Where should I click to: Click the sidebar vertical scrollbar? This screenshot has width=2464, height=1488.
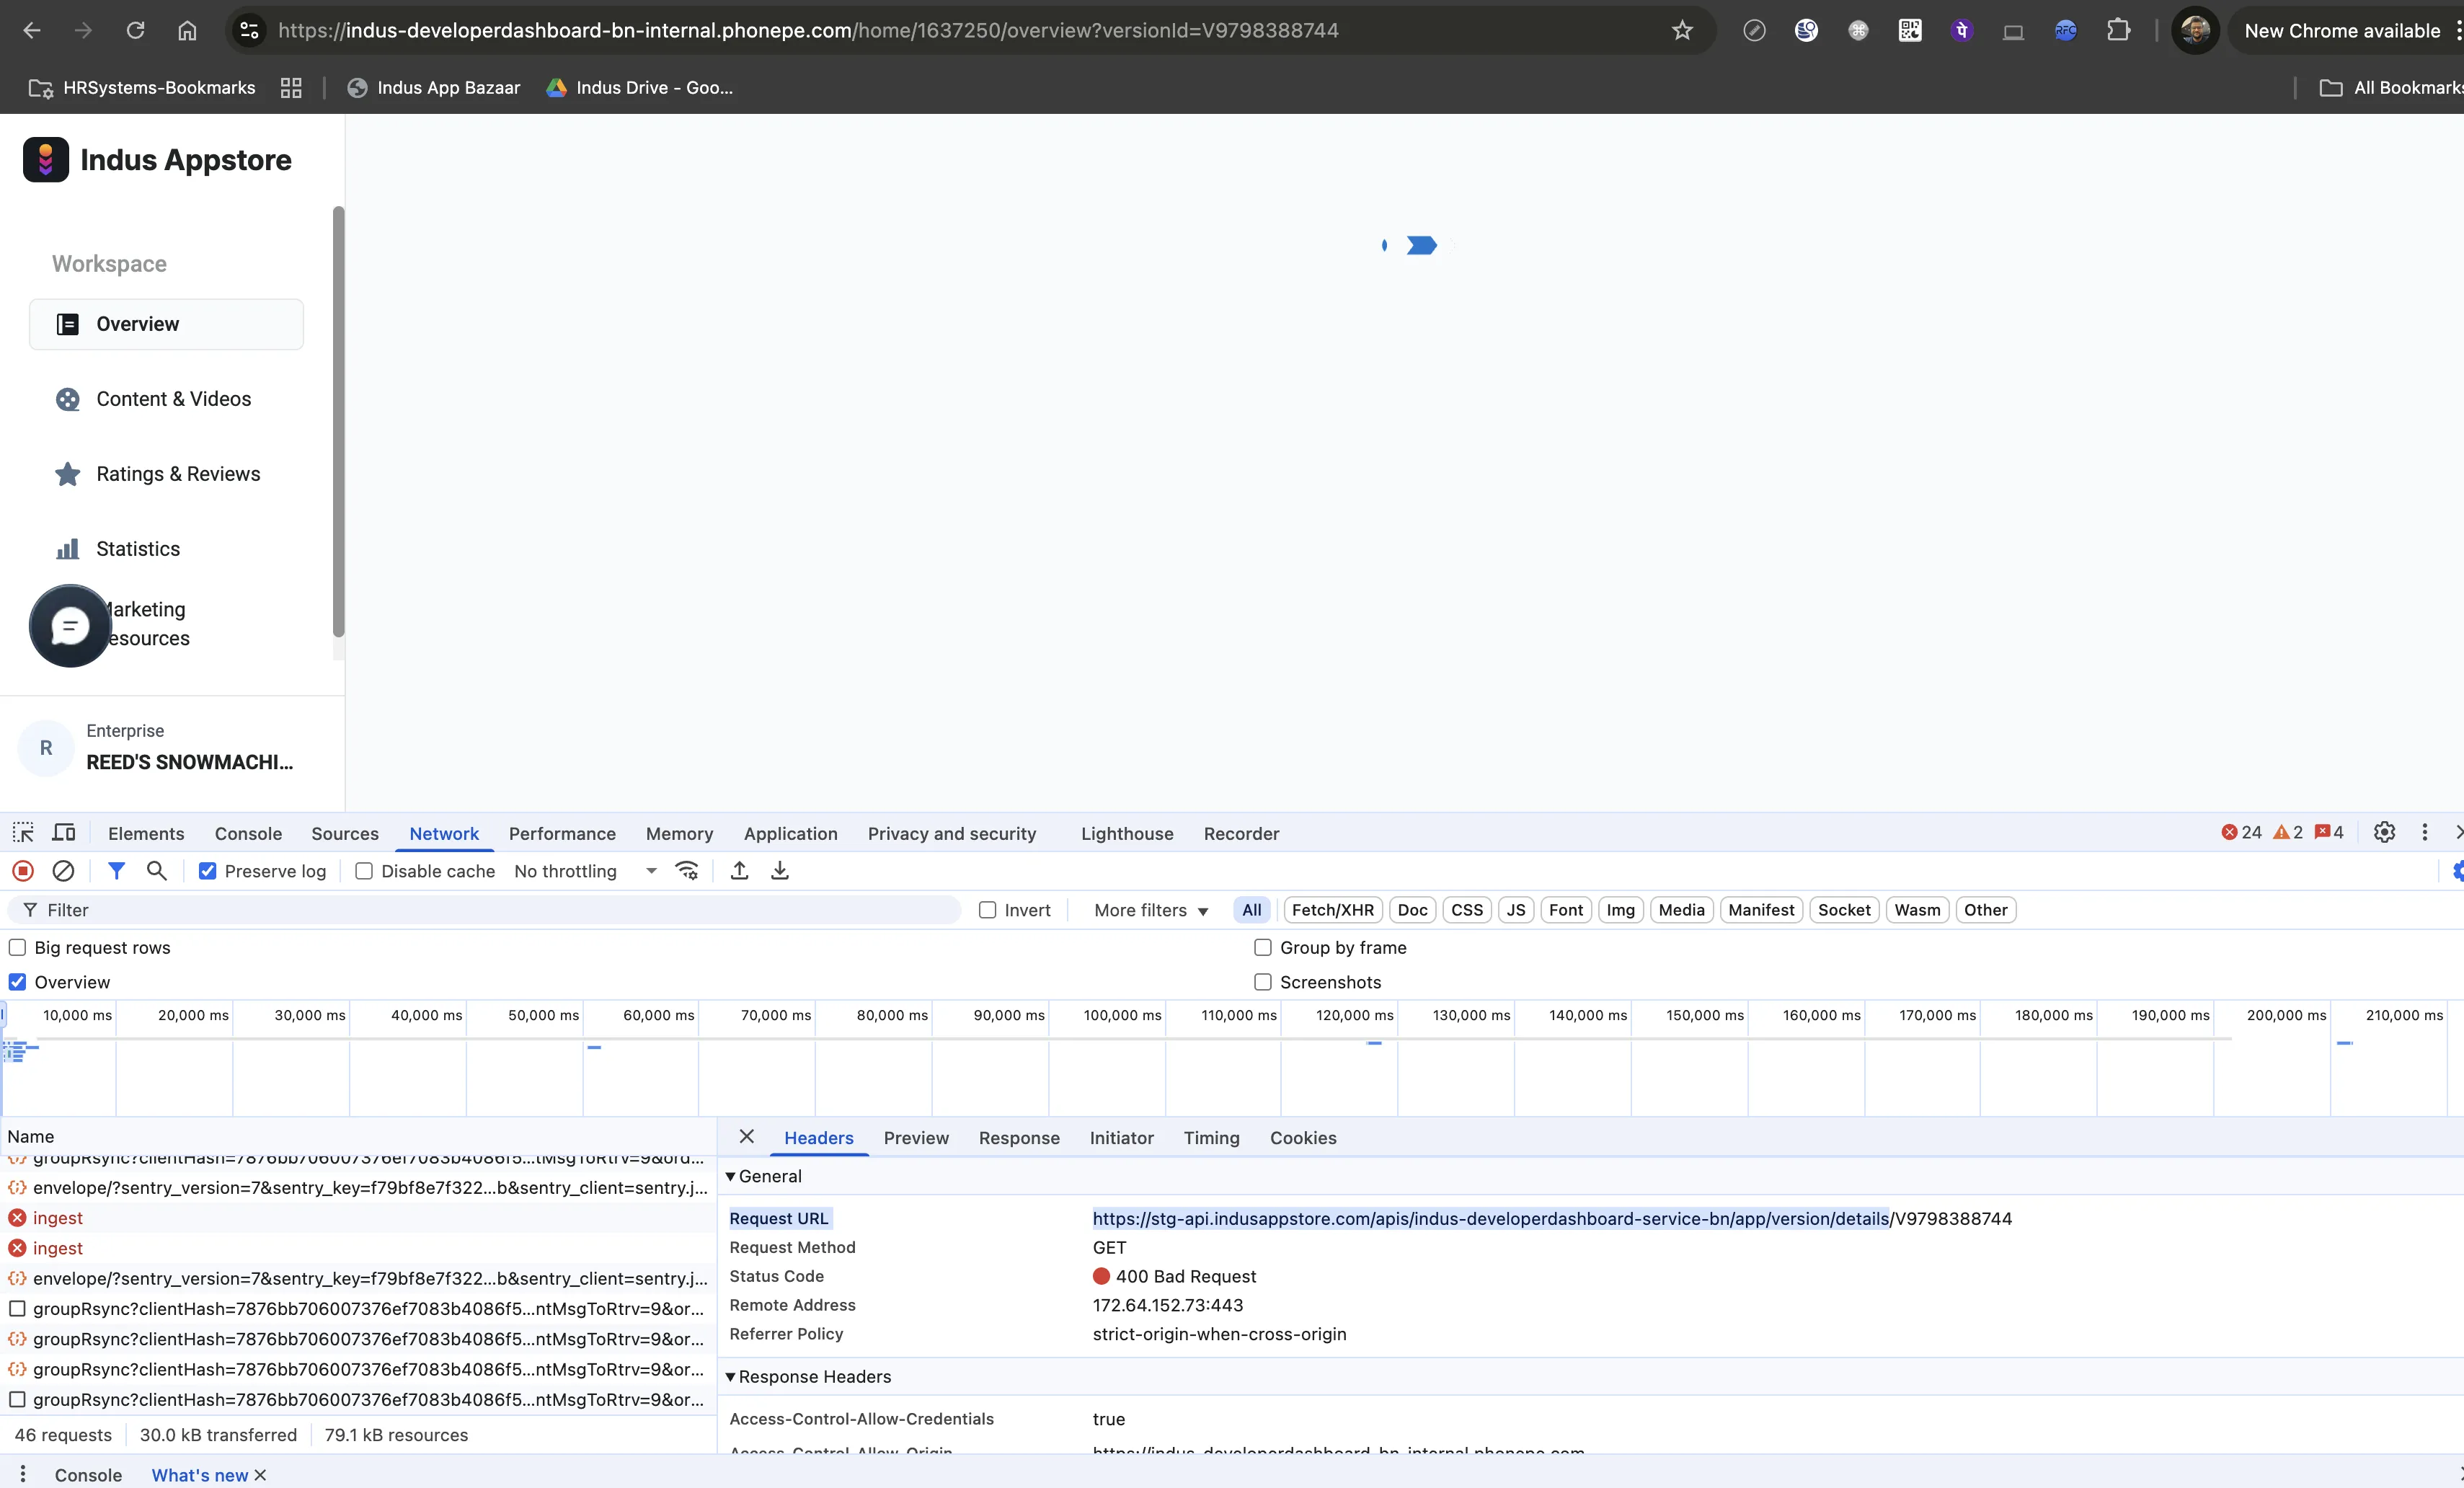pyautogui.click(x=338, y=421)
